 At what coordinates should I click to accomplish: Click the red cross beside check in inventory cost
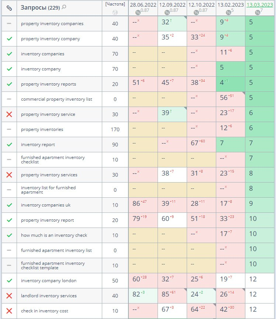[9, 311]
